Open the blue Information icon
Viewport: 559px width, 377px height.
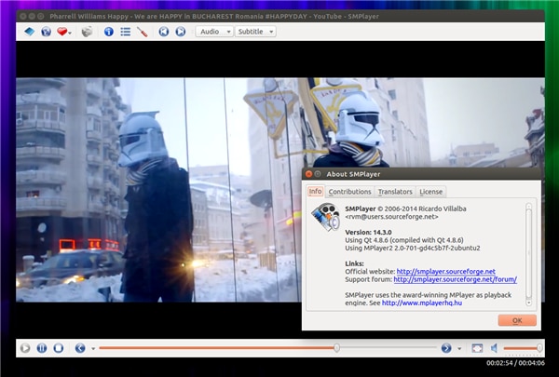click(109, 32)
